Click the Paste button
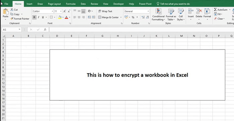This screenshot has width=234, height=121. pos(6,14)
